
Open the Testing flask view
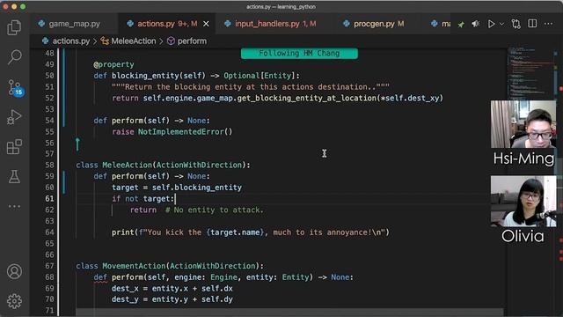click(14, 176)
